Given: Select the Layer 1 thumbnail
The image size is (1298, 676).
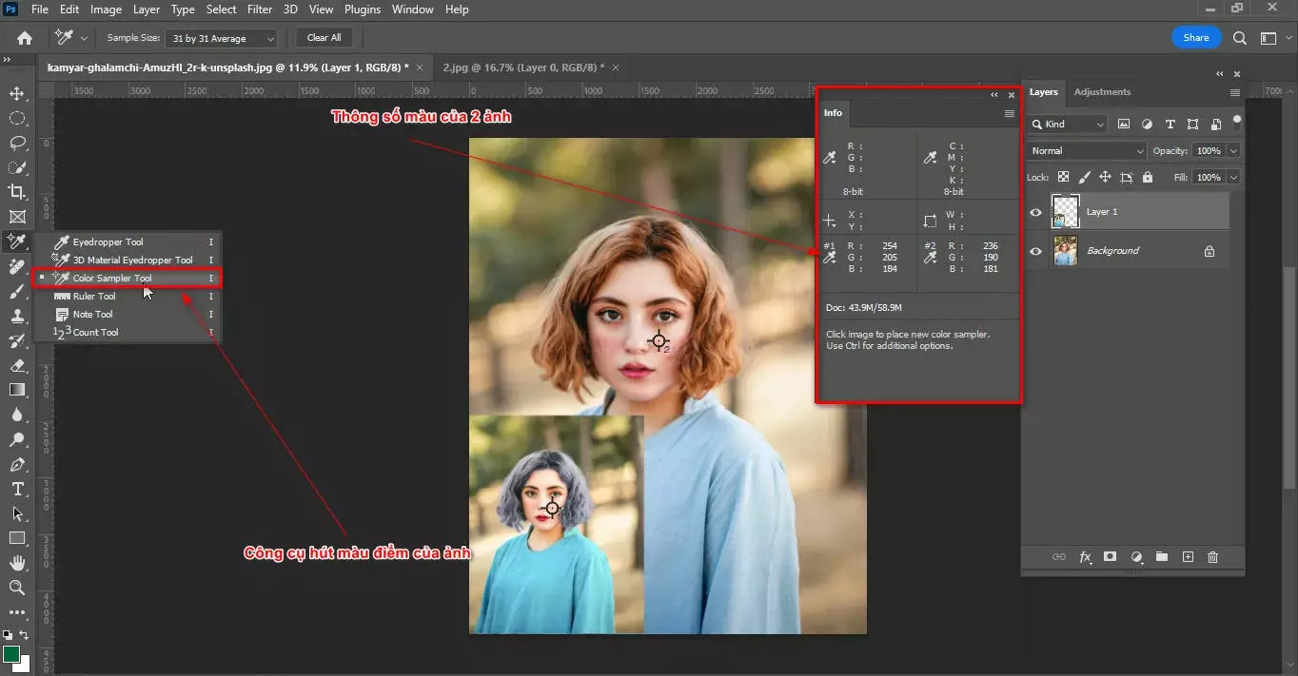Looking at the screenshot, I should [1065, 211].
